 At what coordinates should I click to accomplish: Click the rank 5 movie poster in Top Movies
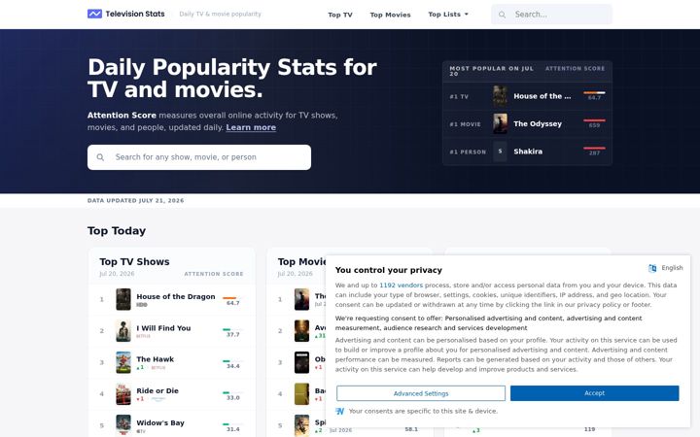pyautogui.click(x=301, y=425)
